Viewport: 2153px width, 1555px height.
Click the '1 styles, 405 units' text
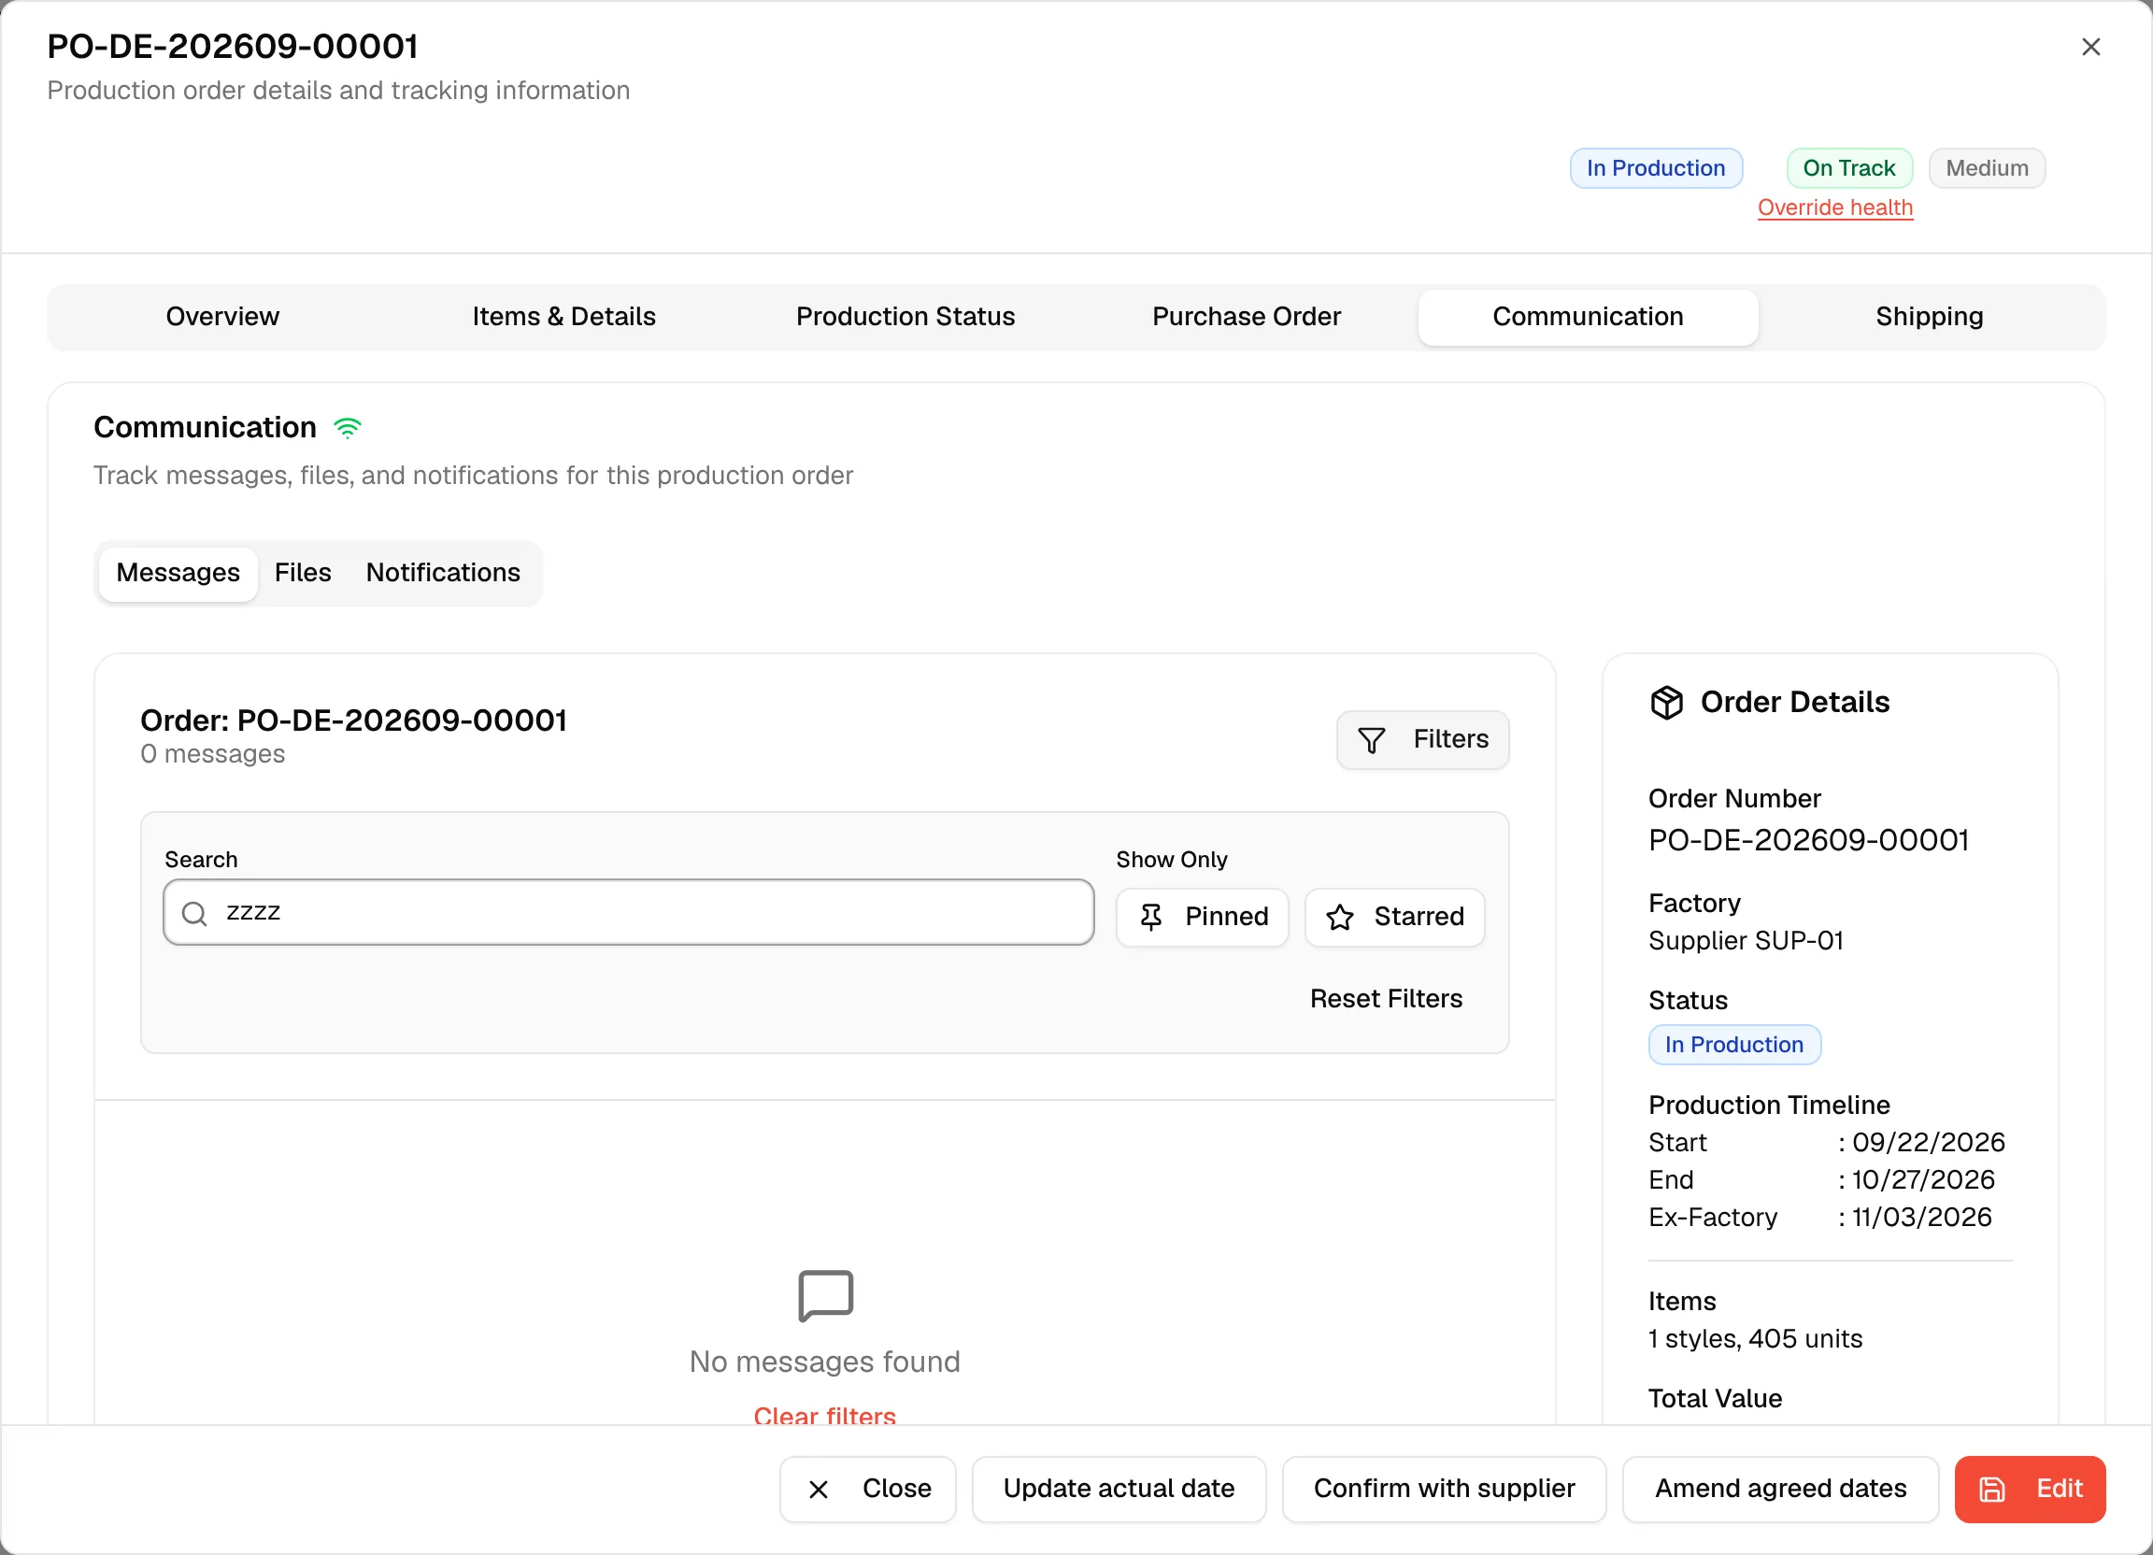click(1755, 1339)
